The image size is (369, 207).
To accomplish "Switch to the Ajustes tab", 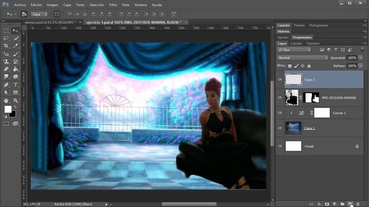I will click(x=283, y=37).
